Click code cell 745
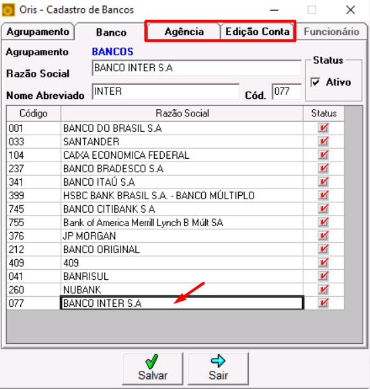The image size is (370, 389). pyautogui.click(x=34, y=209)
